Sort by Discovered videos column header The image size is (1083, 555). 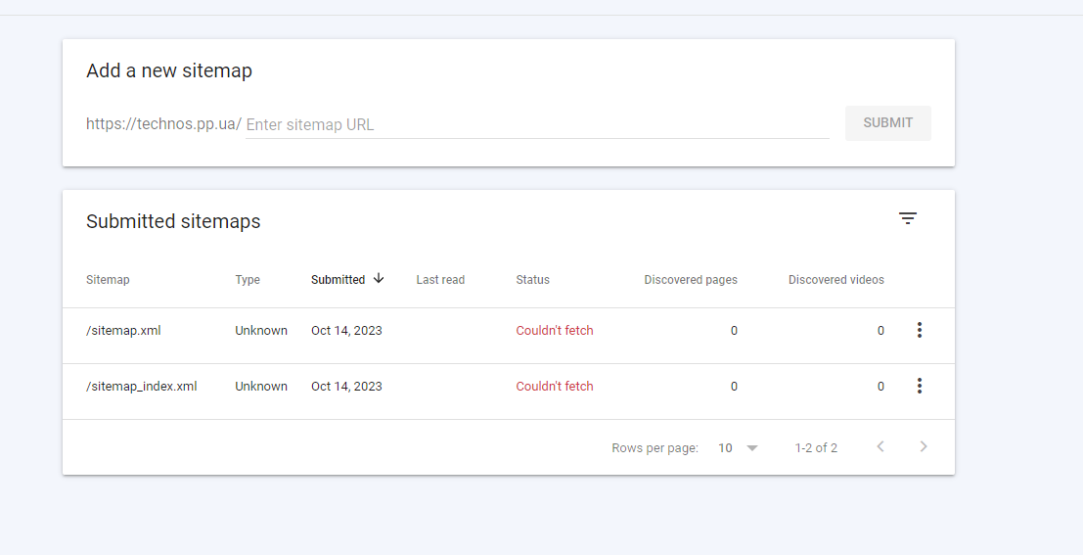pos(836,280)
